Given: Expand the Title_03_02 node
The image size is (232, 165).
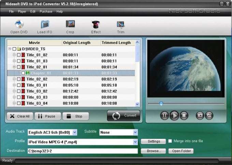Looking at the screenshot, I should click(14, 91).
